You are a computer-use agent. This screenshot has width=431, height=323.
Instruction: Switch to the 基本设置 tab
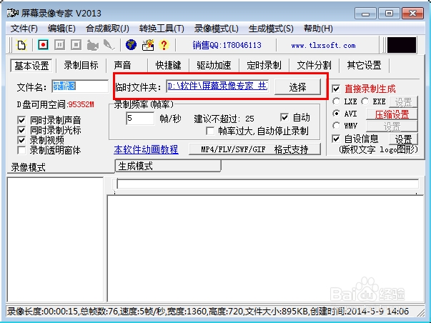coord(31,66)
